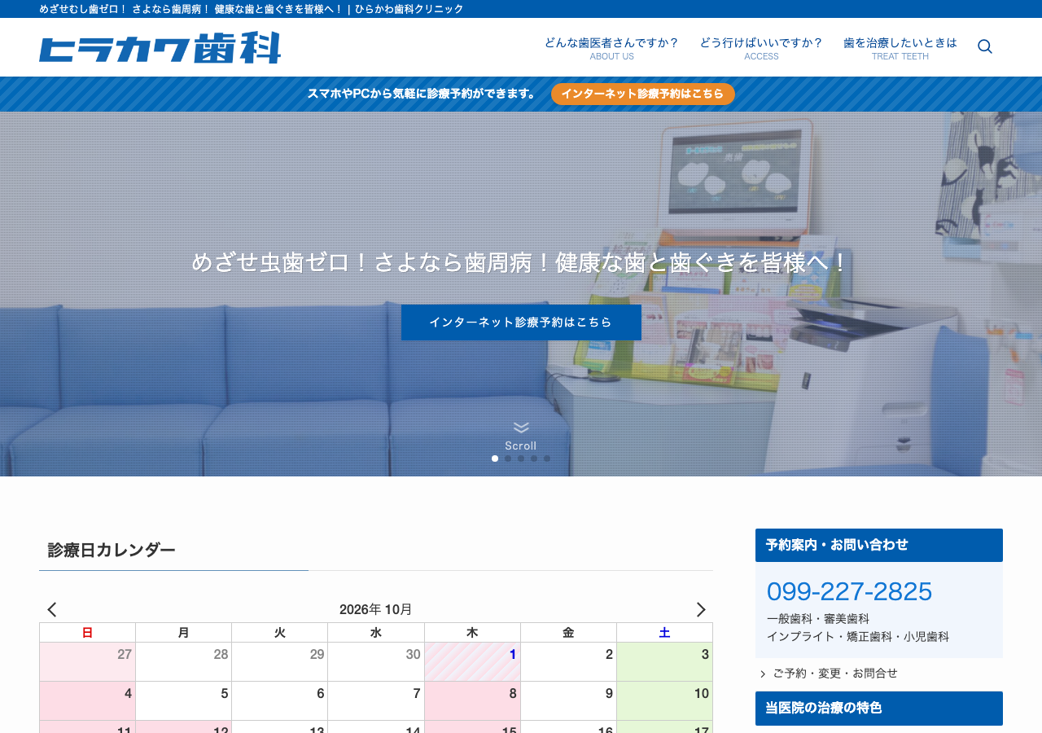Select September 29 in the calendar
The image size is (1042, 733).
click(x=279, y=661)
